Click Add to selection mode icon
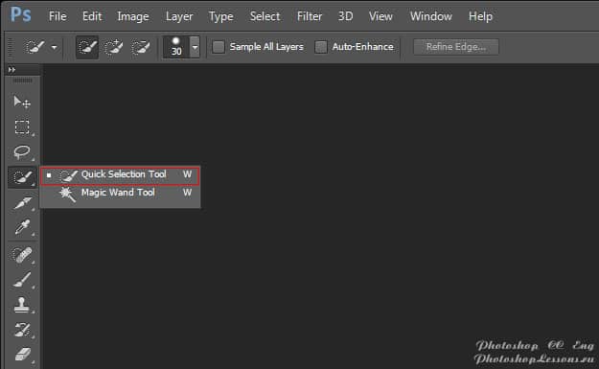599x369 pixels. coord(114,47)
